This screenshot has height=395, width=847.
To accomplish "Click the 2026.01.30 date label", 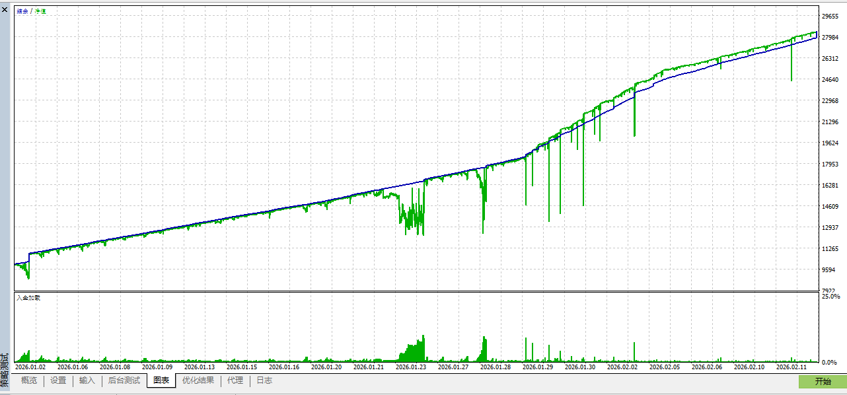I will pyautogui.click(x=580, y=367).
